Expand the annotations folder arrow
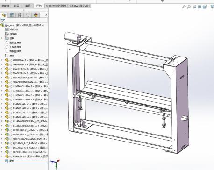This screenshot has height=170, width=214. 2,38
